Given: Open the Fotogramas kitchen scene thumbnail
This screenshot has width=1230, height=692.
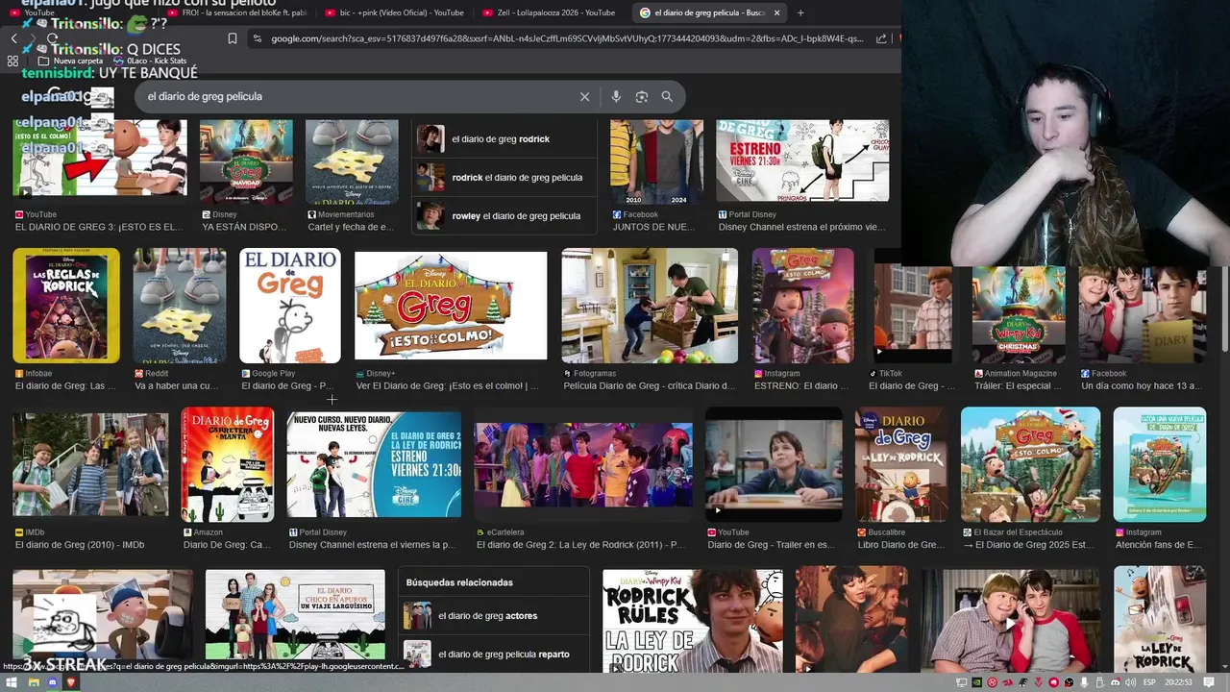Looking at the screenshot, I should (x=650, y=306).
